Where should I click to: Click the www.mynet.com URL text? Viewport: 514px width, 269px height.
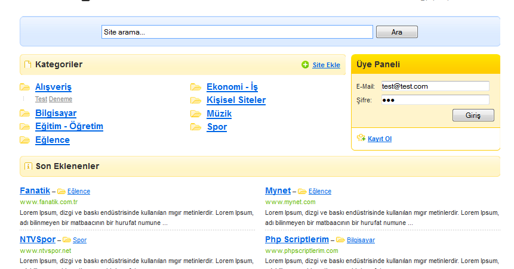[291, 202]
